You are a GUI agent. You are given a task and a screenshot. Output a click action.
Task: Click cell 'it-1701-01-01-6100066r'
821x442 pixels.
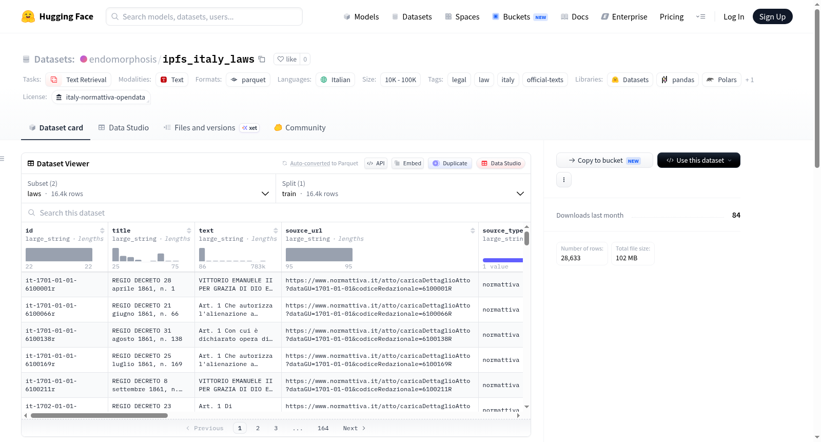pyautogui.click(x=65, y=310)
